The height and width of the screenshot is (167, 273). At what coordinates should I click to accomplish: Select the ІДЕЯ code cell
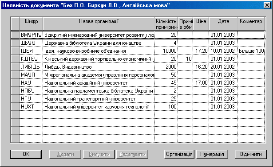(31, 51)
